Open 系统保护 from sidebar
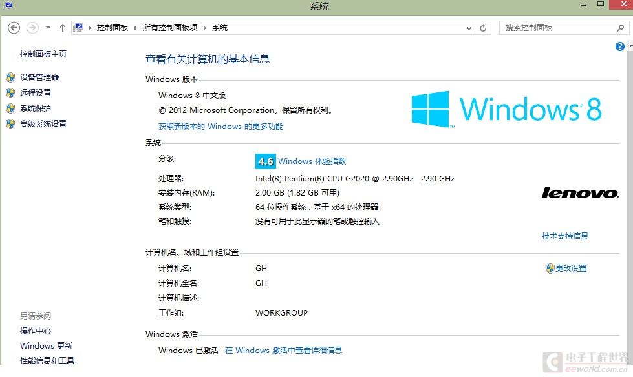The width and height of the screenshot is (633, 377). coord(36,108)
